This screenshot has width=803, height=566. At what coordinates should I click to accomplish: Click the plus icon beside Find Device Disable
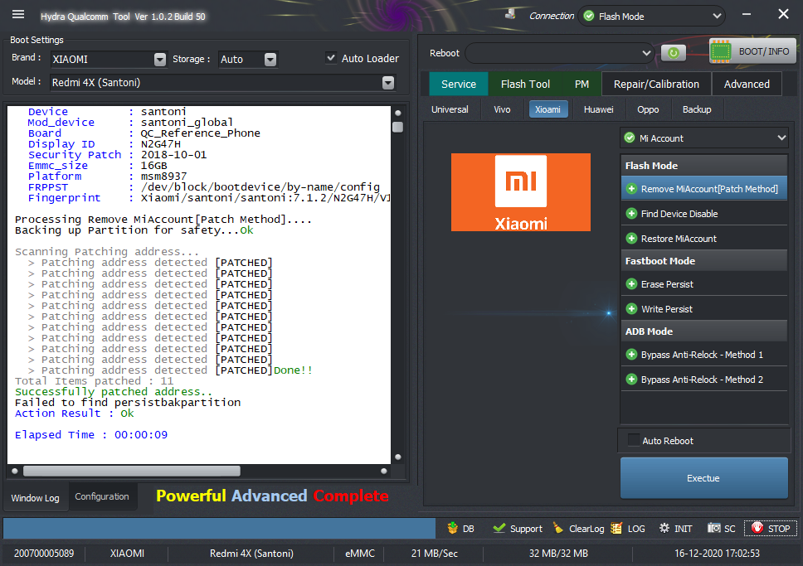[x=631, y=214]
